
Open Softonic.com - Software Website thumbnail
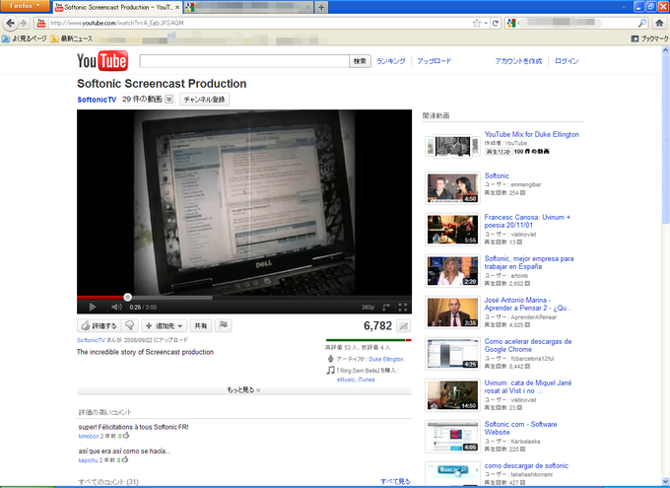click(x=452, y=437)
